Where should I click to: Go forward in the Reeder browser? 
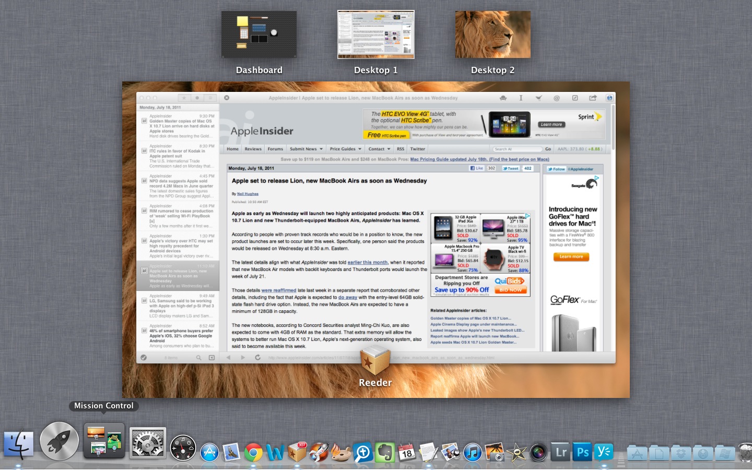243,358
